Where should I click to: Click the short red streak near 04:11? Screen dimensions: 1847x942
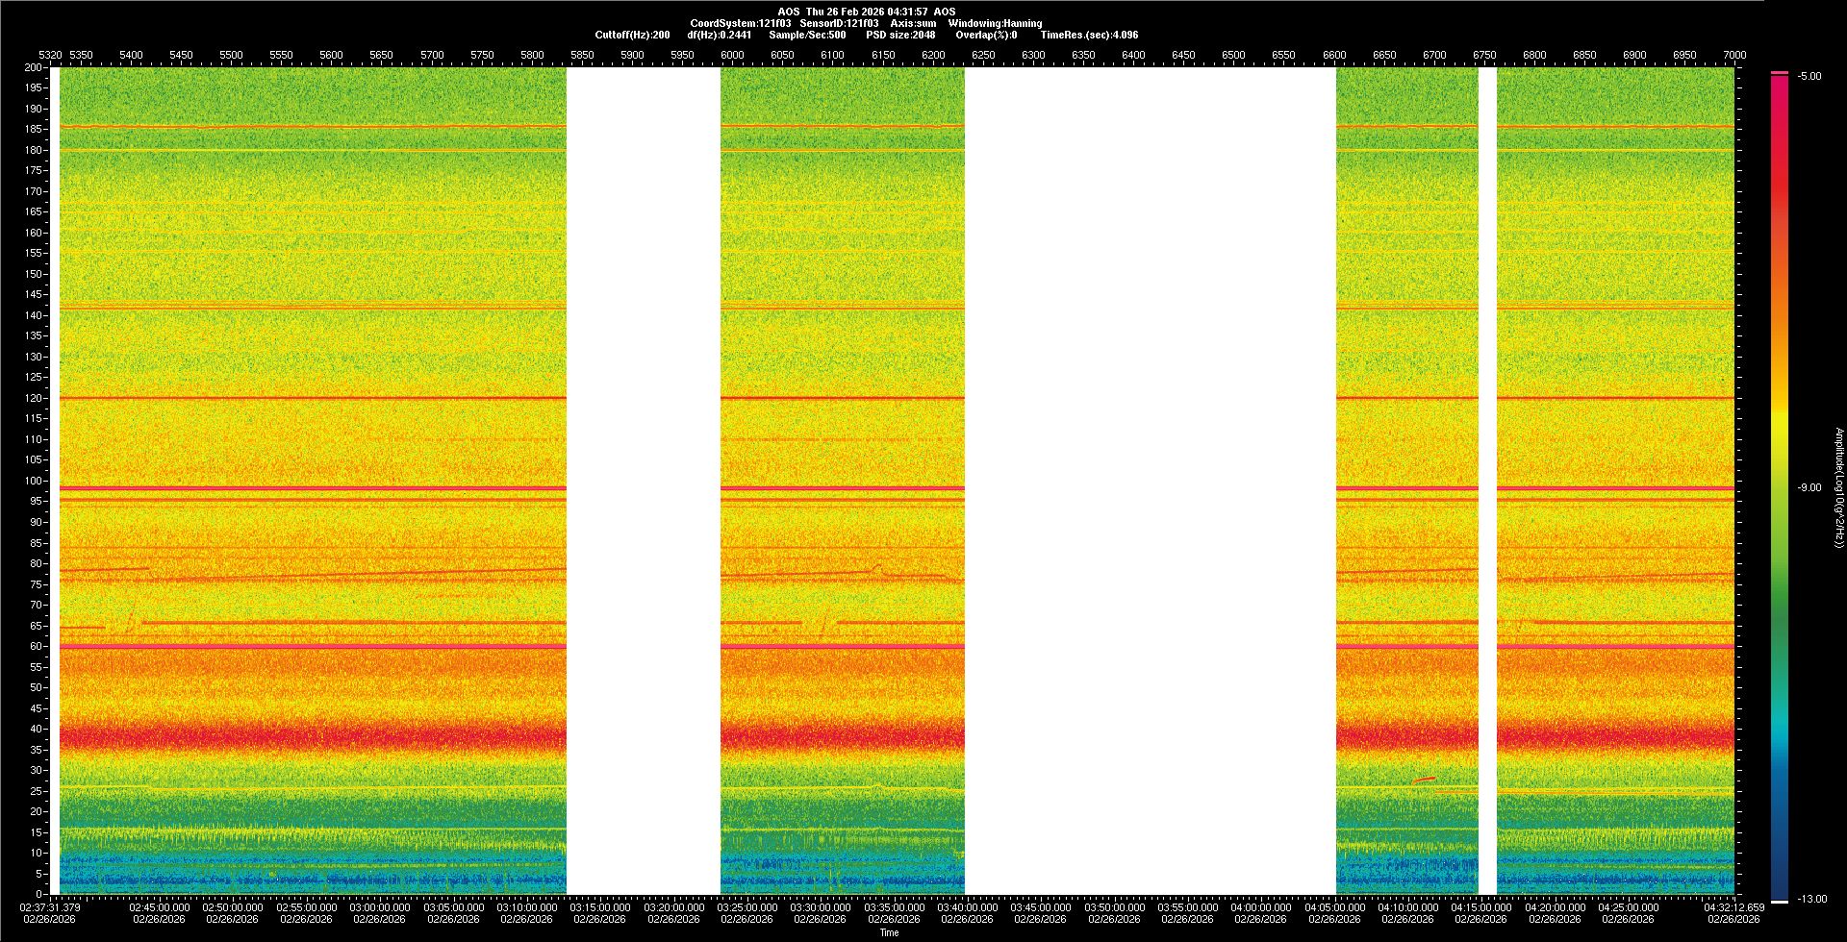[1425, 780]
